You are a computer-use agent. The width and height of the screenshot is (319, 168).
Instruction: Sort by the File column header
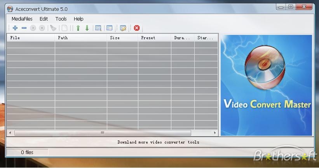pos(31,38)
